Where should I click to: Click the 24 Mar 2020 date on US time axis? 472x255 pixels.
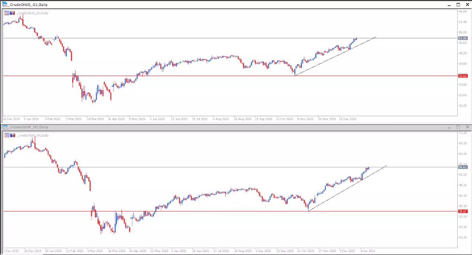[96, 119]
